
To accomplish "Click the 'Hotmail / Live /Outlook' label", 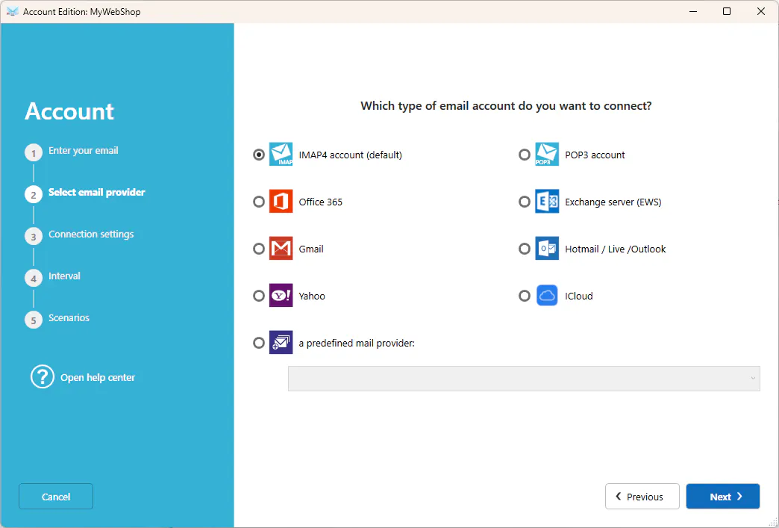I will pos(615,249).
